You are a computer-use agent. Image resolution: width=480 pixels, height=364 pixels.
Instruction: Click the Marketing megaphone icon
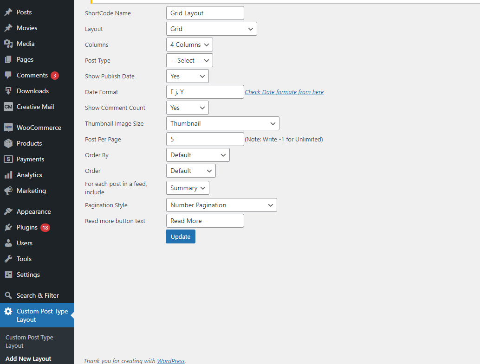click(x=8, y=191)
